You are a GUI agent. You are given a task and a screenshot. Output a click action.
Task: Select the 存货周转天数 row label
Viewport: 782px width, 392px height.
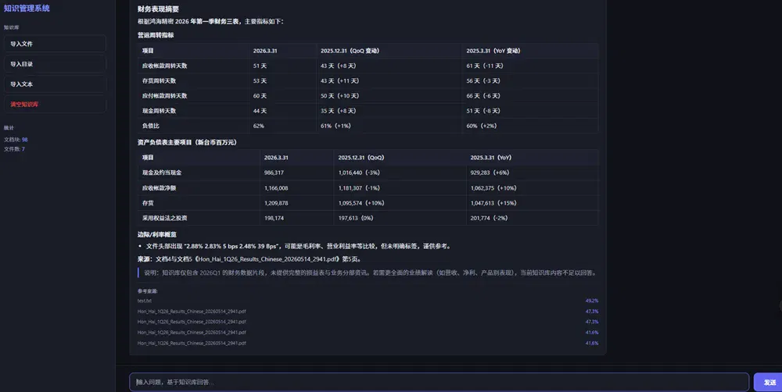coord(159,80)
